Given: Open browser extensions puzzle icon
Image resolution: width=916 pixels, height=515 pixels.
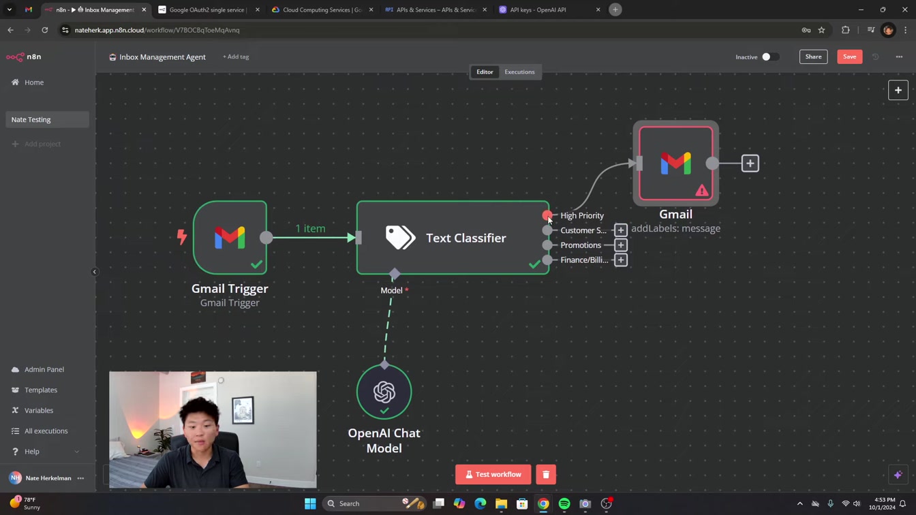Looking at the screenshot, I should point(846,30).
